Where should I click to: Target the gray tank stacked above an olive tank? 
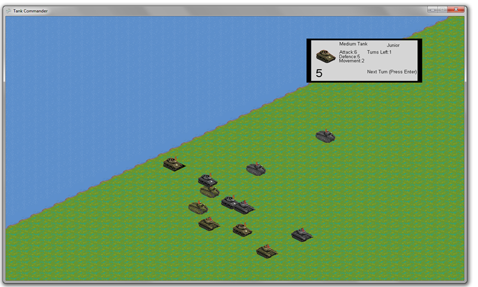[208, 180]
